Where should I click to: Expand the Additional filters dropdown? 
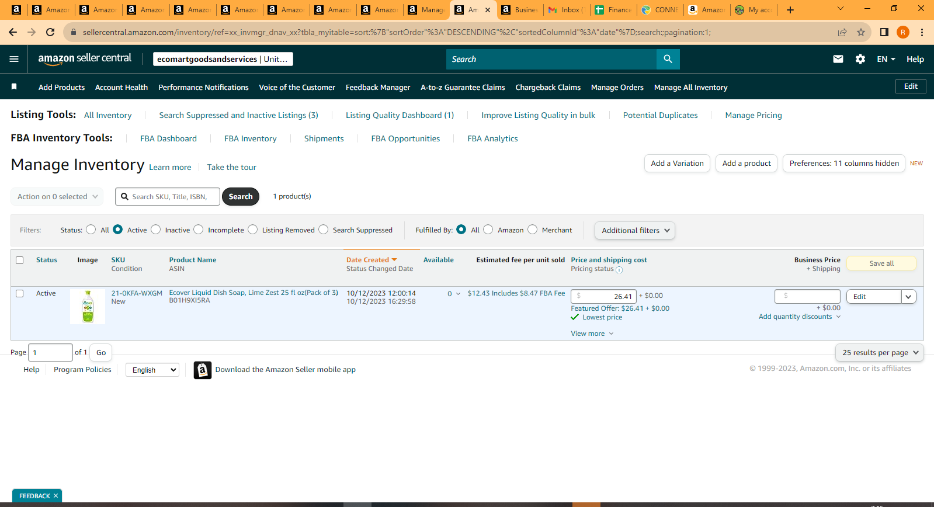(x=635, y=230)
